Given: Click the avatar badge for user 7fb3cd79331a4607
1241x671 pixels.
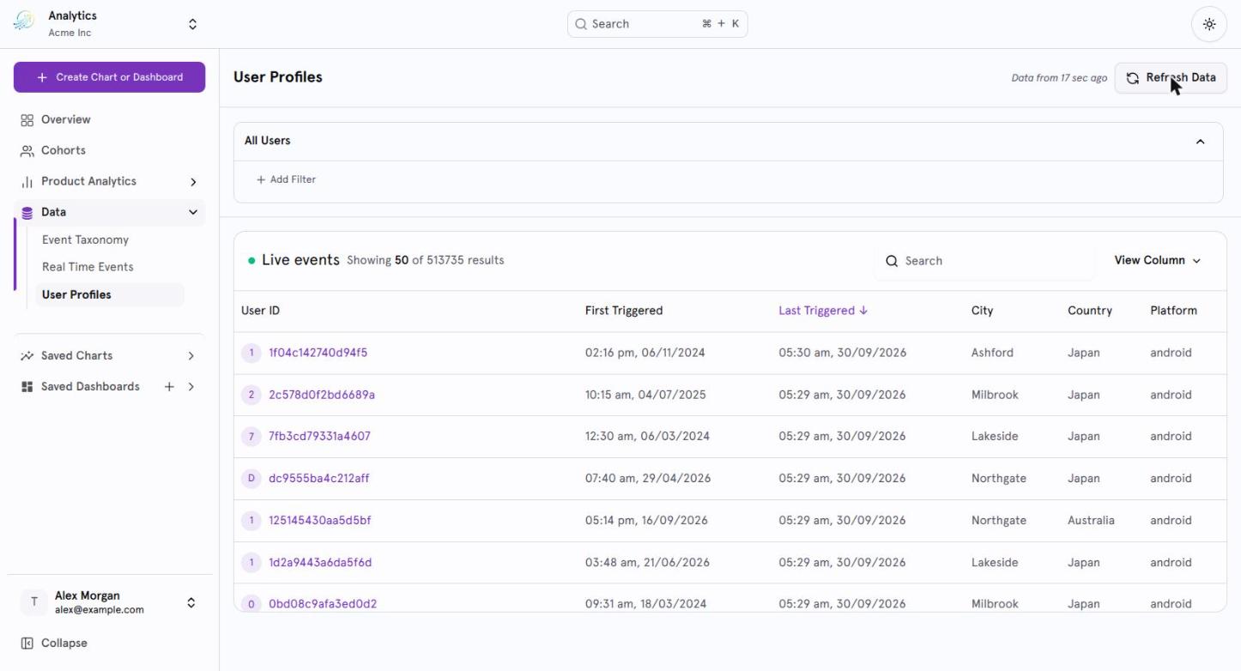Looking at the screenshot, I should tap(251, 437).
